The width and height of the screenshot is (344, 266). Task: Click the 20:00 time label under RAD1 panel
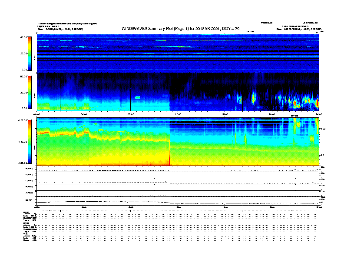(272, 114)
